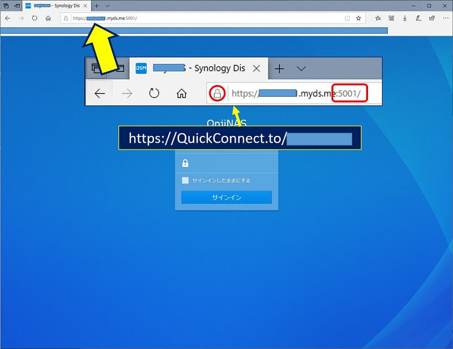
Task: Click the Home icon in the top toolbar
Action: 48,18
